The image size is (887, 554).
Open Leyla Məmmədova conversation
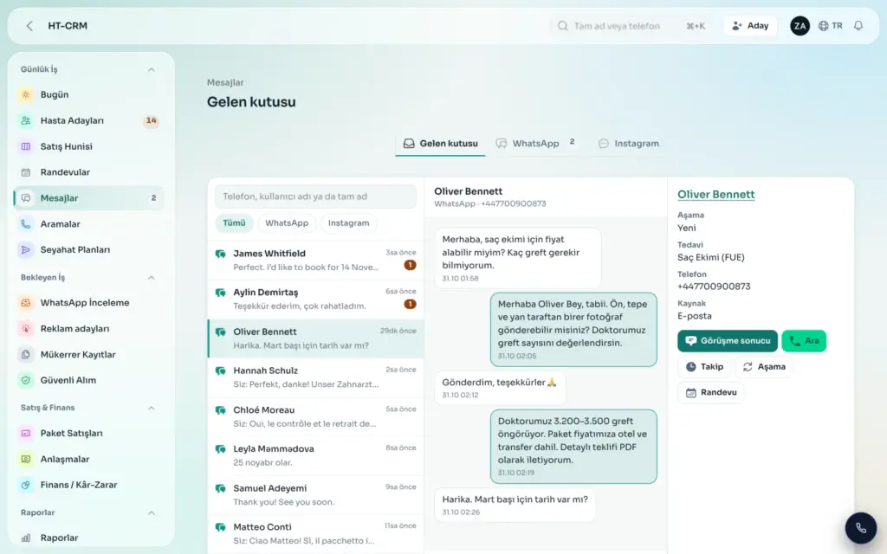315,455
